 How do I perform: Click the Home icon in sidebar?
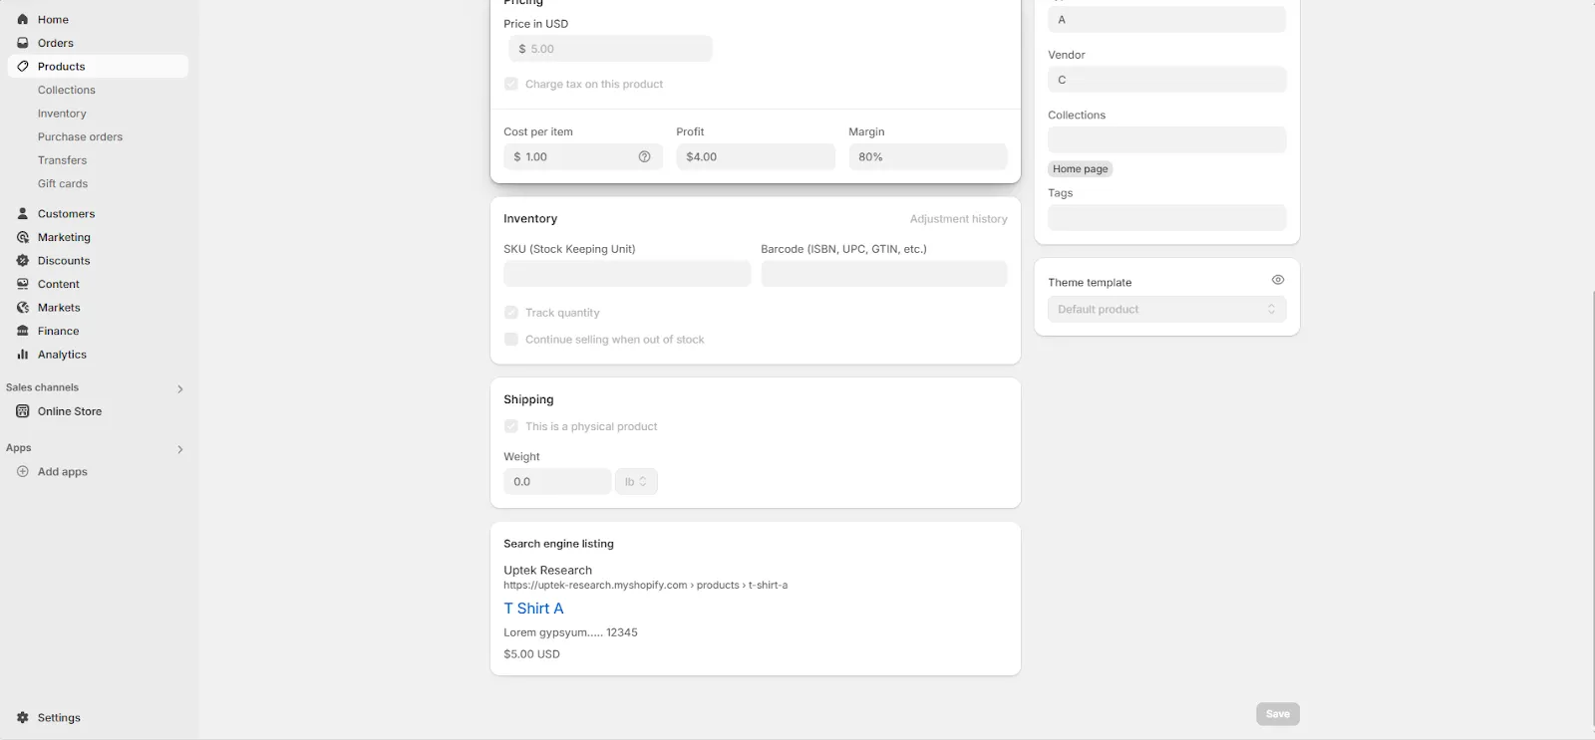point(23,19)
